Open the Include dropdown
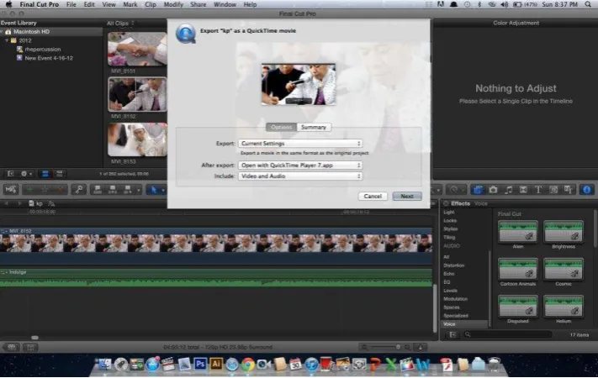The width and height of the screenshot is (598, 378). tap(300, 176)
